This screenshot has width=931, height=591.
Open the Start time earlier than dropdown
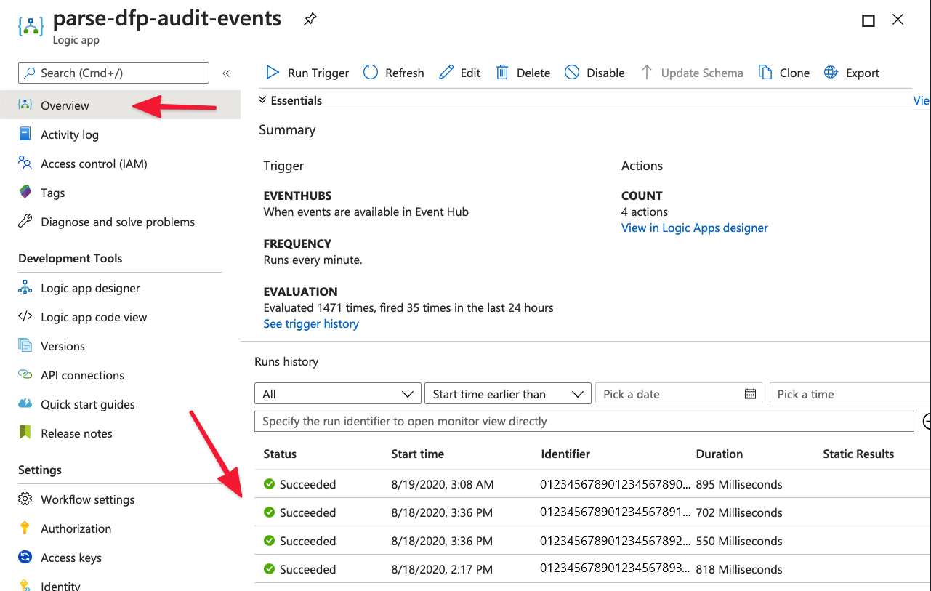508,393
